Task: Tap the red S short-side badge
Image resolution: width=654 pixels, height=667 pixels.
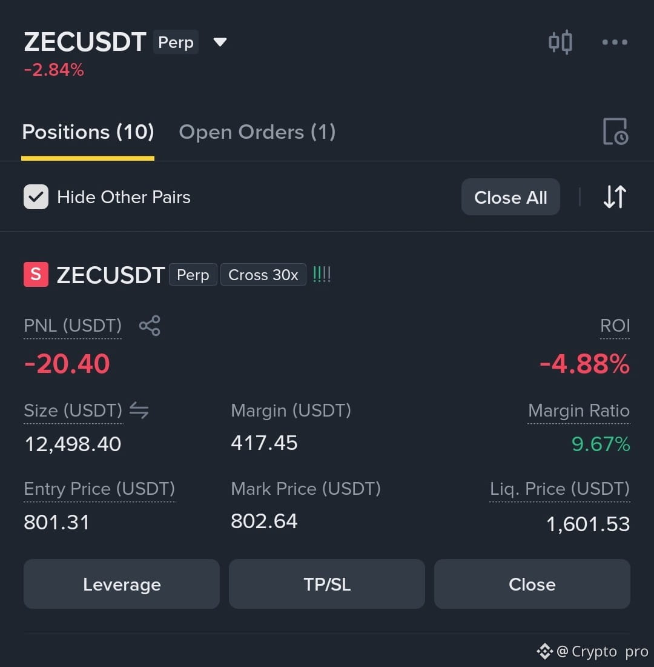Action: (36, 274)
